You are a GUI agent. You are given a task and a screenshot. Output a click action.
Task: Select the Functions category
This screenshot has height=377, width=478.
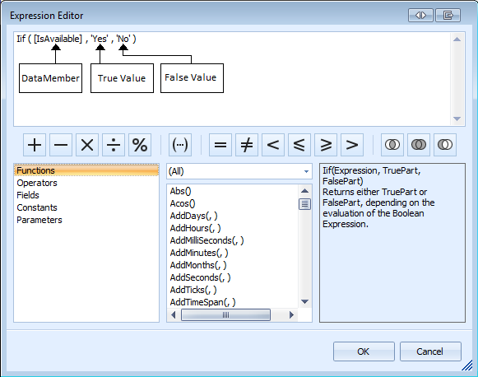tap(86, 170)
